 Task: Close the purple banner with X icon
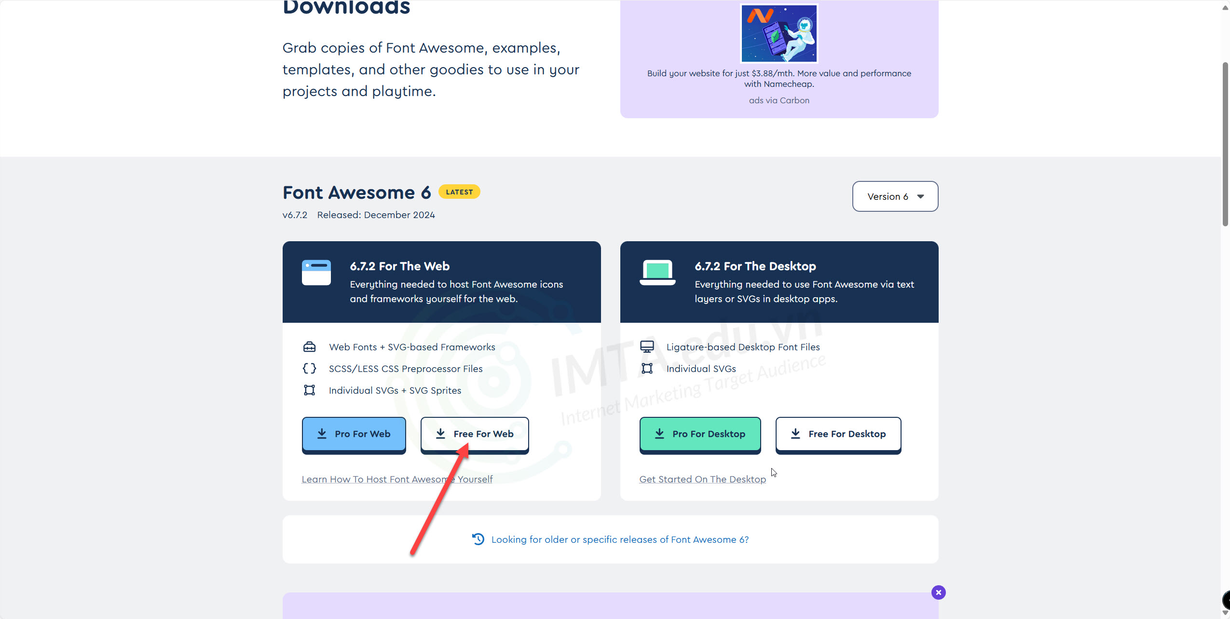point(938,592)
